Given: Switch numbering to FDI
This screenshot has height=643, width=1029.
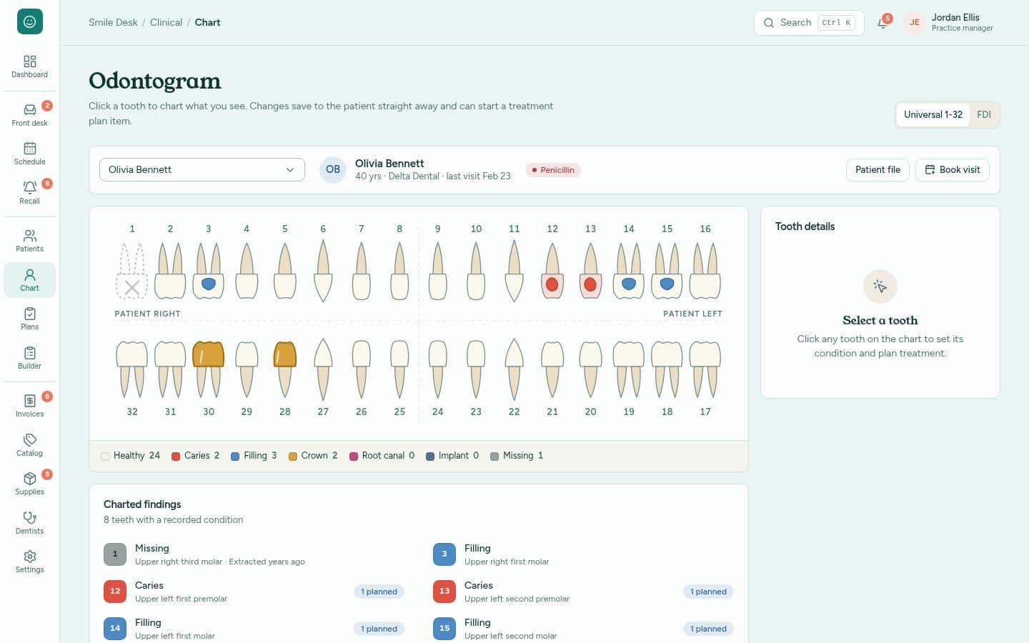Looking at the screenshot, I should tap(984, 114).
